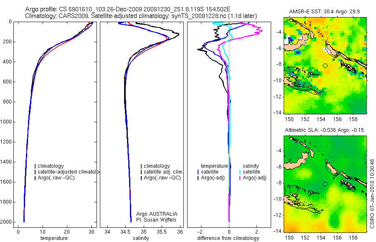Click the 'difference from climatology' axis label

(x=228, y=238)
